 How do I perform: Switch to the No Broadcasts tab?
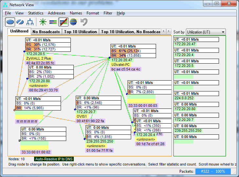point(46,32)
